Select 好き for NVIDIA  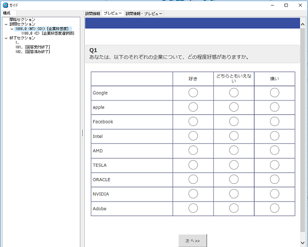tap(193, 194)
